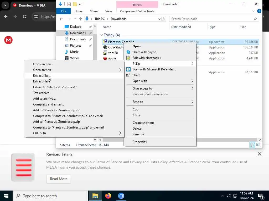The image size is (269, 201).
Task: Open notification center in taskbar
Action: (260, 196)
